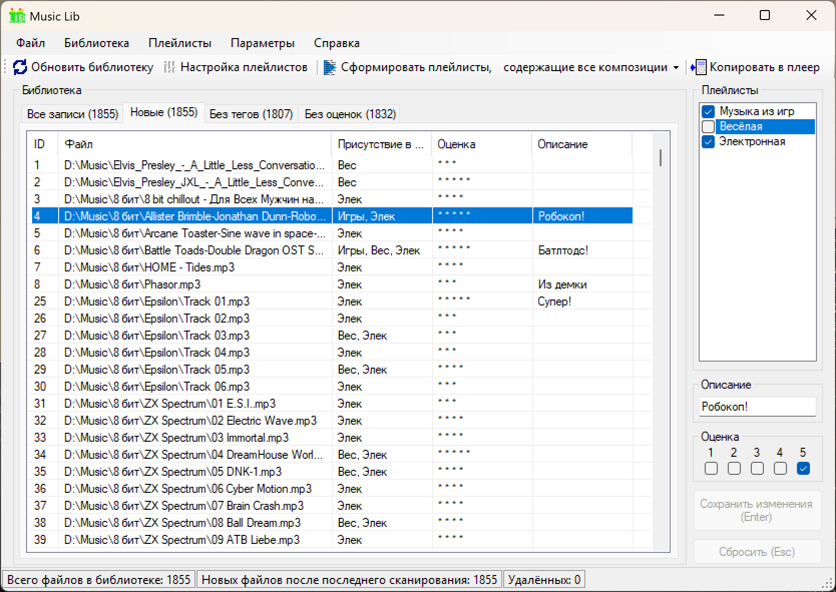Select row '05 DNK-1.mp3'
The height and width of the screenshot is (592, 836).
tap(332, 472)
